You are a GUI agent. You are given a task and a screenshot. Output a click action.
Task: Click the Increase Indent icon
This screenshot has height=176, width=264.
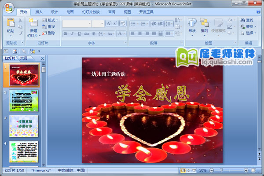pyautogui.click(x=160, y=24)
